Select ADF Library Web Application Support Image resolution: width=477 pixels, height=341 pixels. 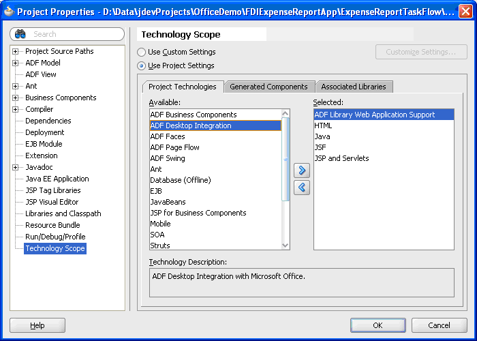[x=384, y=115]
